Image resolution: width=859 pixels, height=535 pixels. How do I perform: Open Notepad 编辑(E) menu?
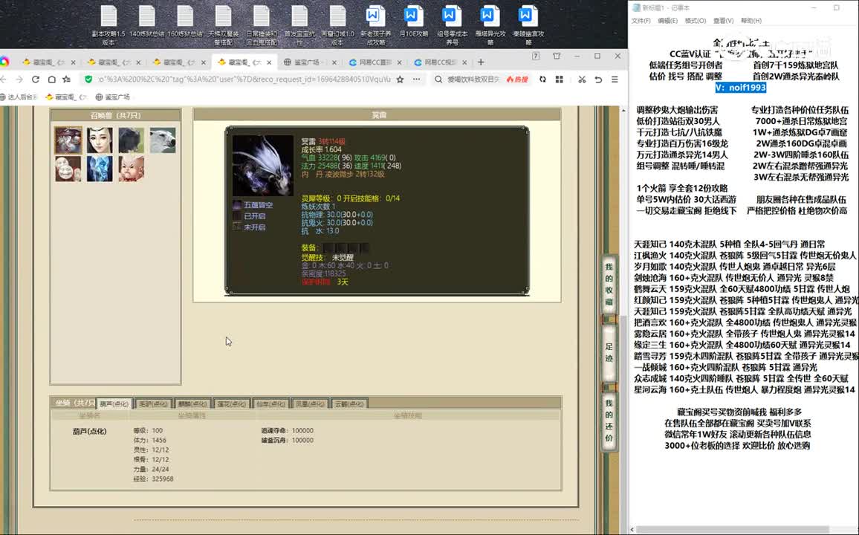667,21
